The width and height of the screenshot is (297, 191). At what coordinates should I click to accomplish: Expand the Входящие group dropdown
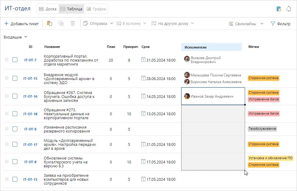click(26, 37)
